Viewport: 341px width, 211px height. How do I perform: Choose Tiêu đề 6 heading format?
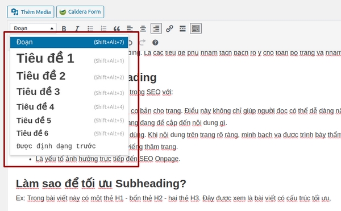click(69, 133)
